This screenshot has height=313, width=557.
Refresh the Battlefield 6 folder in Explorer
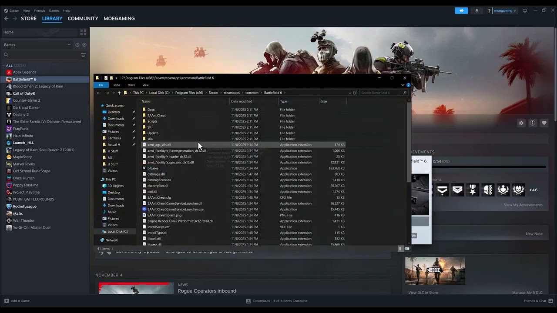(x=355, y=93)
